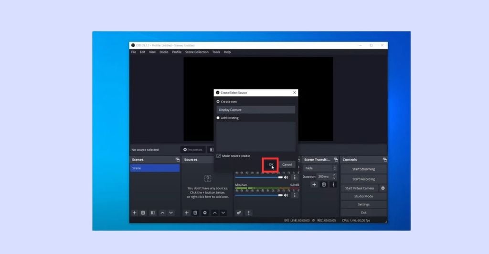Image resolution: width=489 pixels, height=254 pixels.
Task: Open source properties gear in Sources toolbar
Action: click(205, 213)
